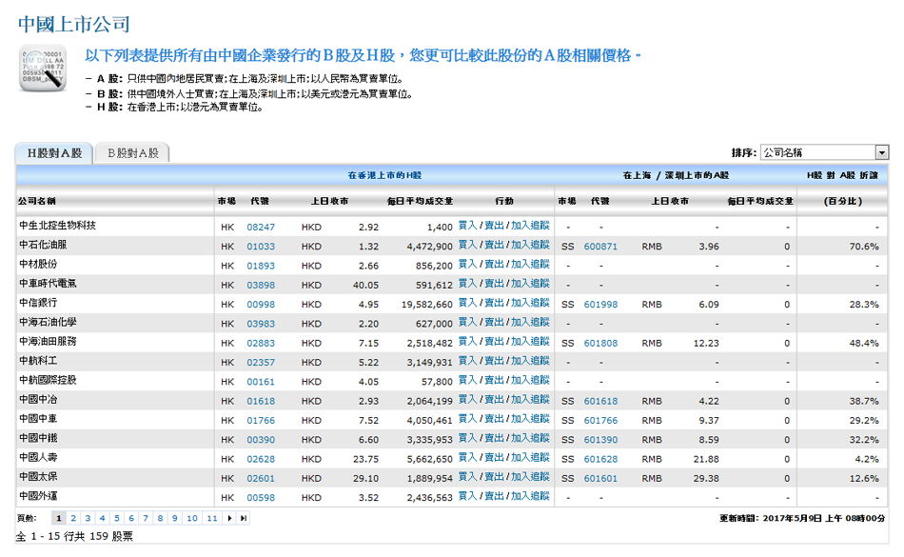
Task: Open stock code 00598 link
Action: (261, 498)
